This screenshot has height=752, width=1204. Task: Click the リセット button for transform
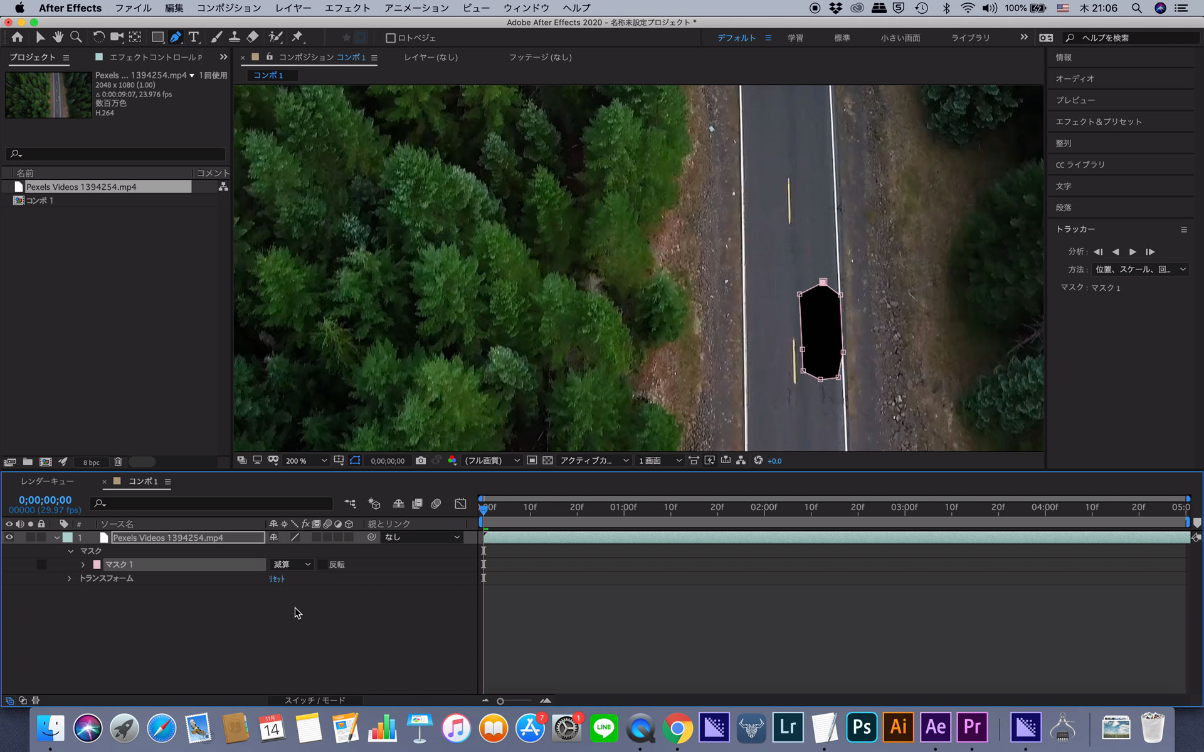tap(277, 578)
